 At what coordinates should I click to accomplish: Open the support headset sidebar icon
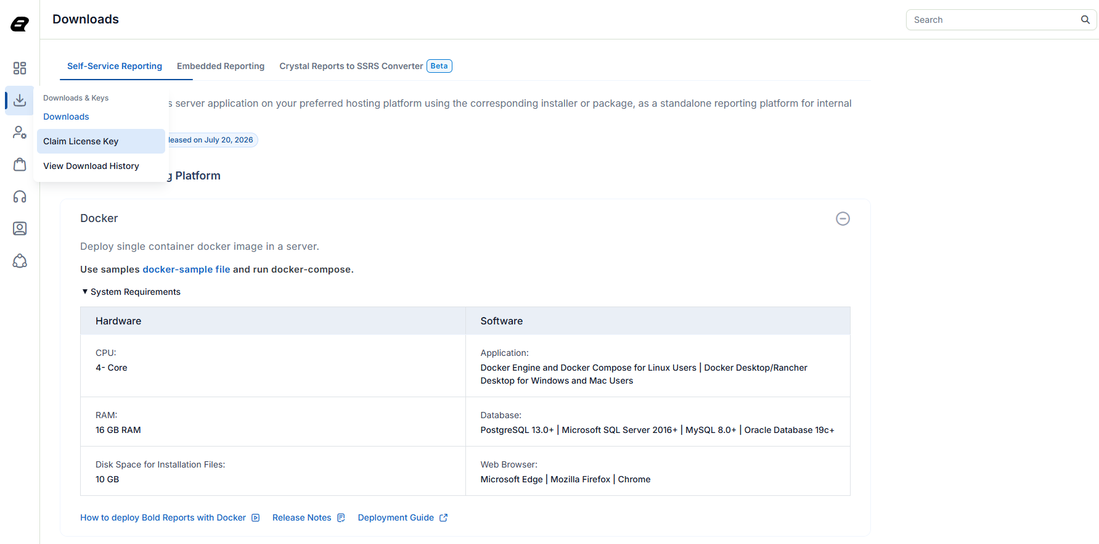tap(20, 197)
